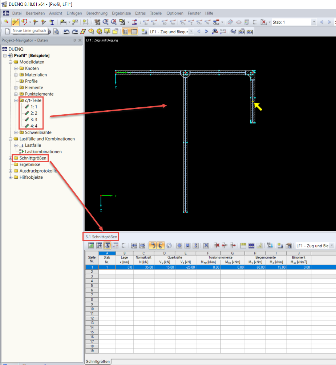Open the Bearbeiten menu
The width and height of the screenshot is (336, 365).
[x=35, y=13]
